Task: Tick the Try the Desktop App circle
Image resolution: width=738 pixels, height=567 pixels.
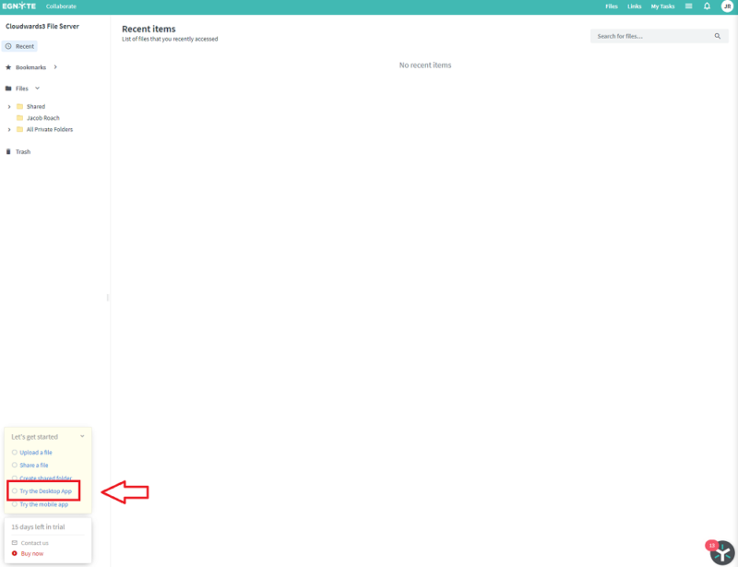Action: point(15,490)
